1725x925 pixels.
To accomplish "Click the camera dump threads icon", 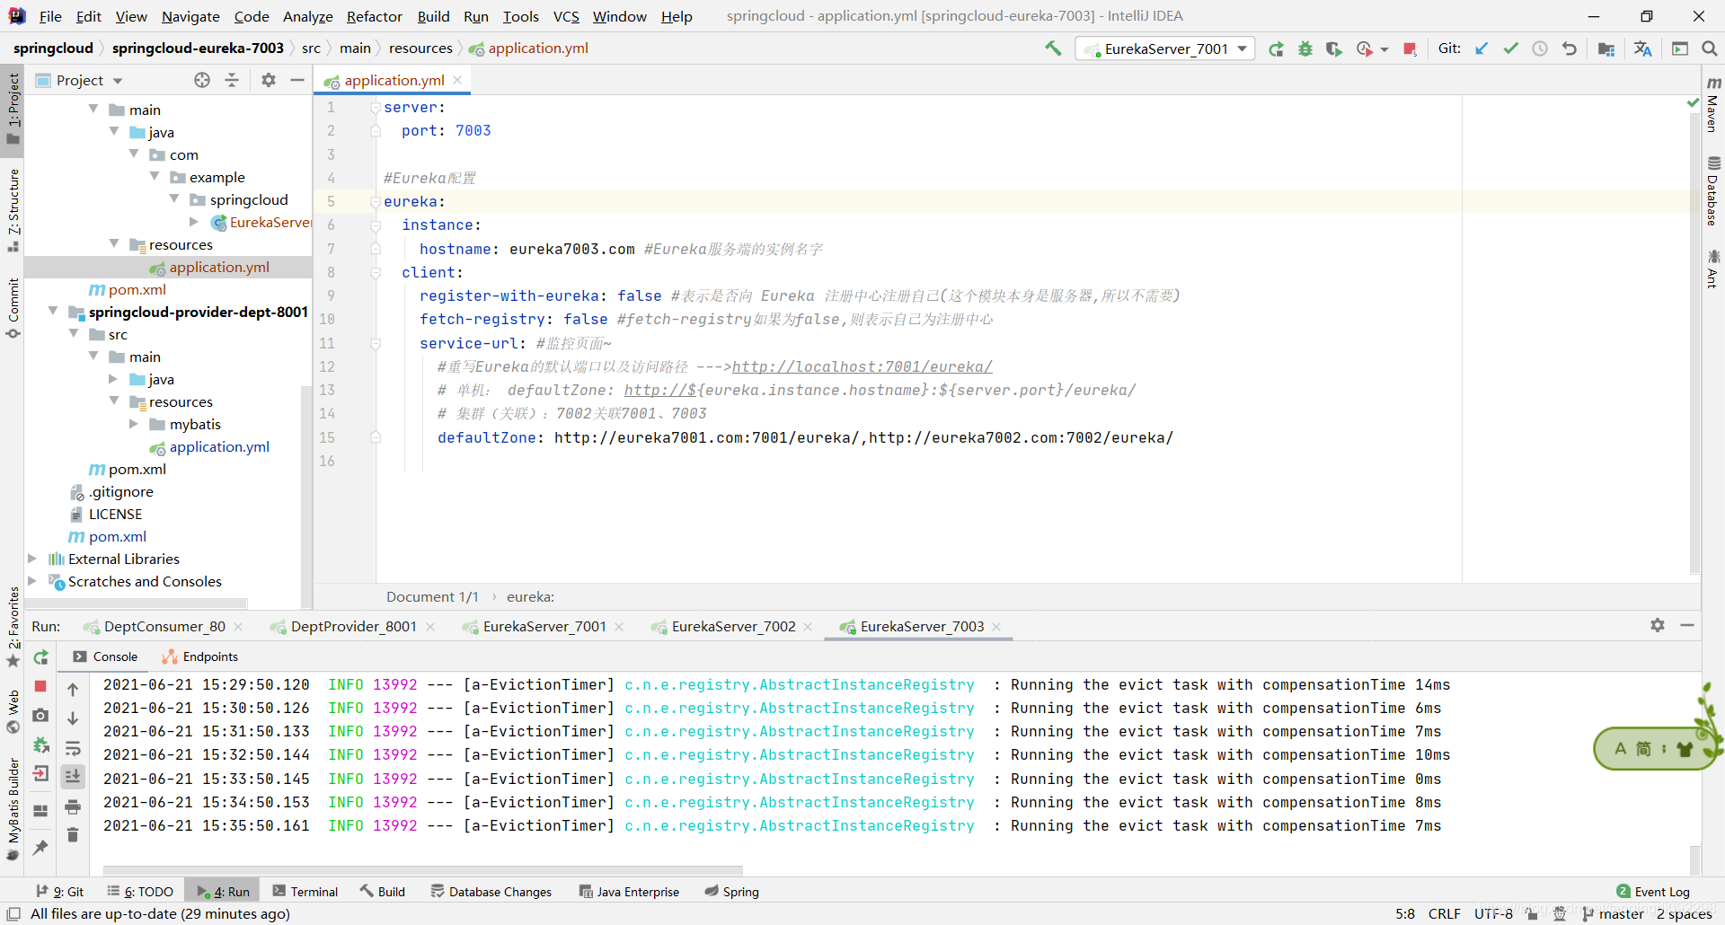I will [40, 716].
